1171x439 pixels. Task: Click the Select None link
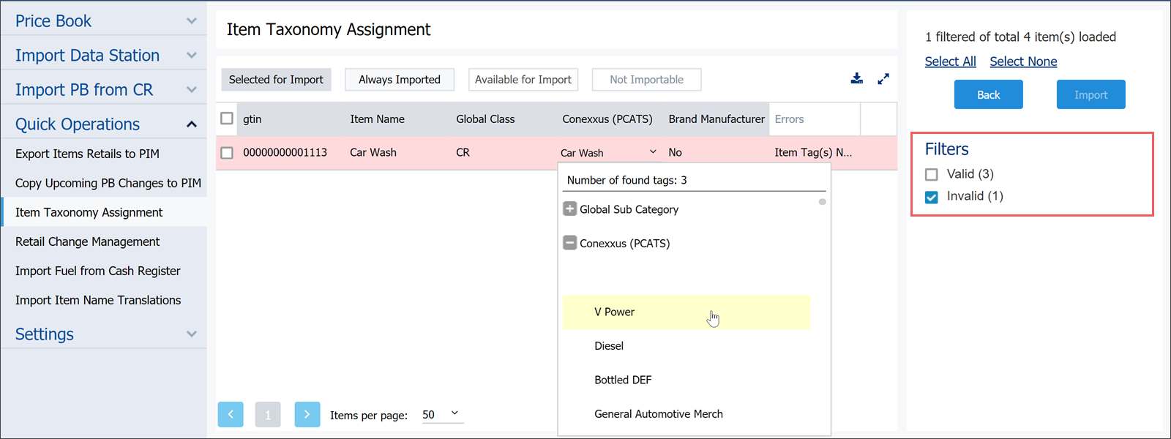click(1023, 61)
